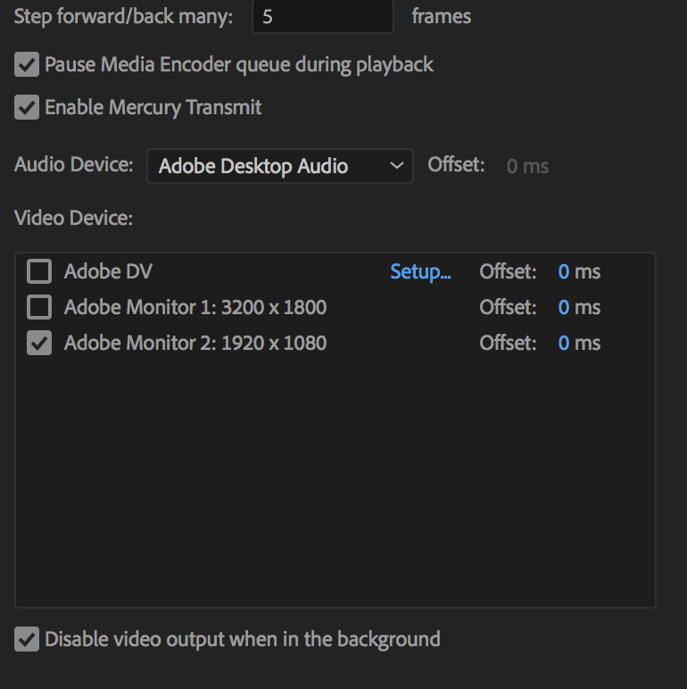Toggle Disable video output when in the background

27,639
